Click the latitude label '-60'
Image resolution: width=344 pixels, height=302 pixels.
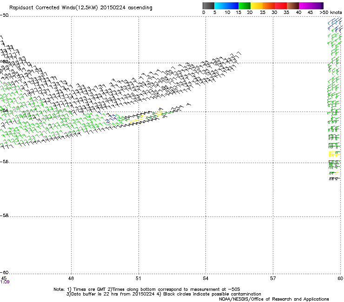pyautogui.click(x=4, y=273)
